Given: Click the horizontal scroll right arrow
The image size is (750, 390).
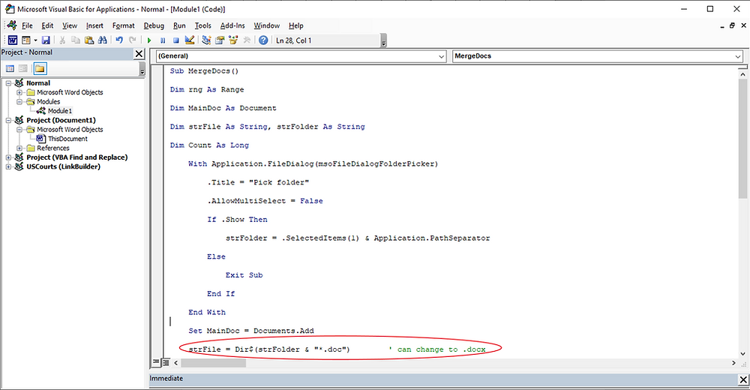Looking at the screenshot, I should (733, 363).
